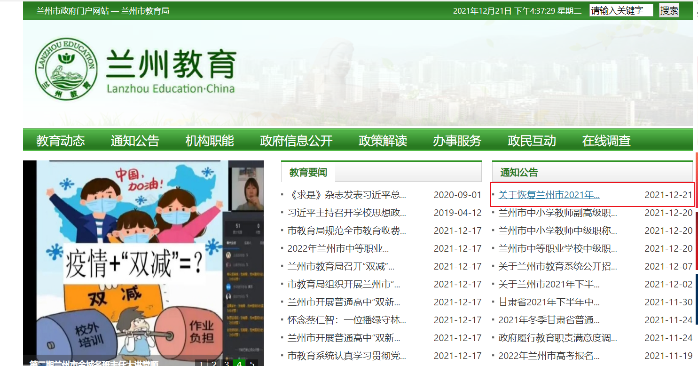The image size is (698, 366).
Task: Open the 《求是》杂志发表习近平总 news link
Action: [x=346, y=195]
